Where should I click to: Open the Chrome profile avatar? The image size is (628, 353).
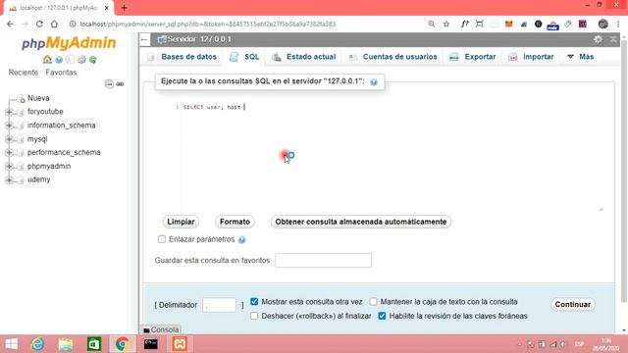click(x=602, y=24)
